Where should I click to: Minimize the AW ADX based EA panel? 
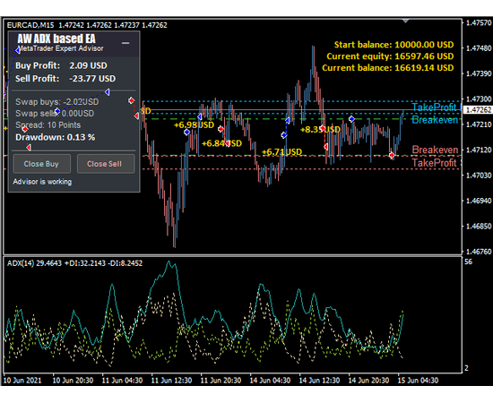point(125,43)
